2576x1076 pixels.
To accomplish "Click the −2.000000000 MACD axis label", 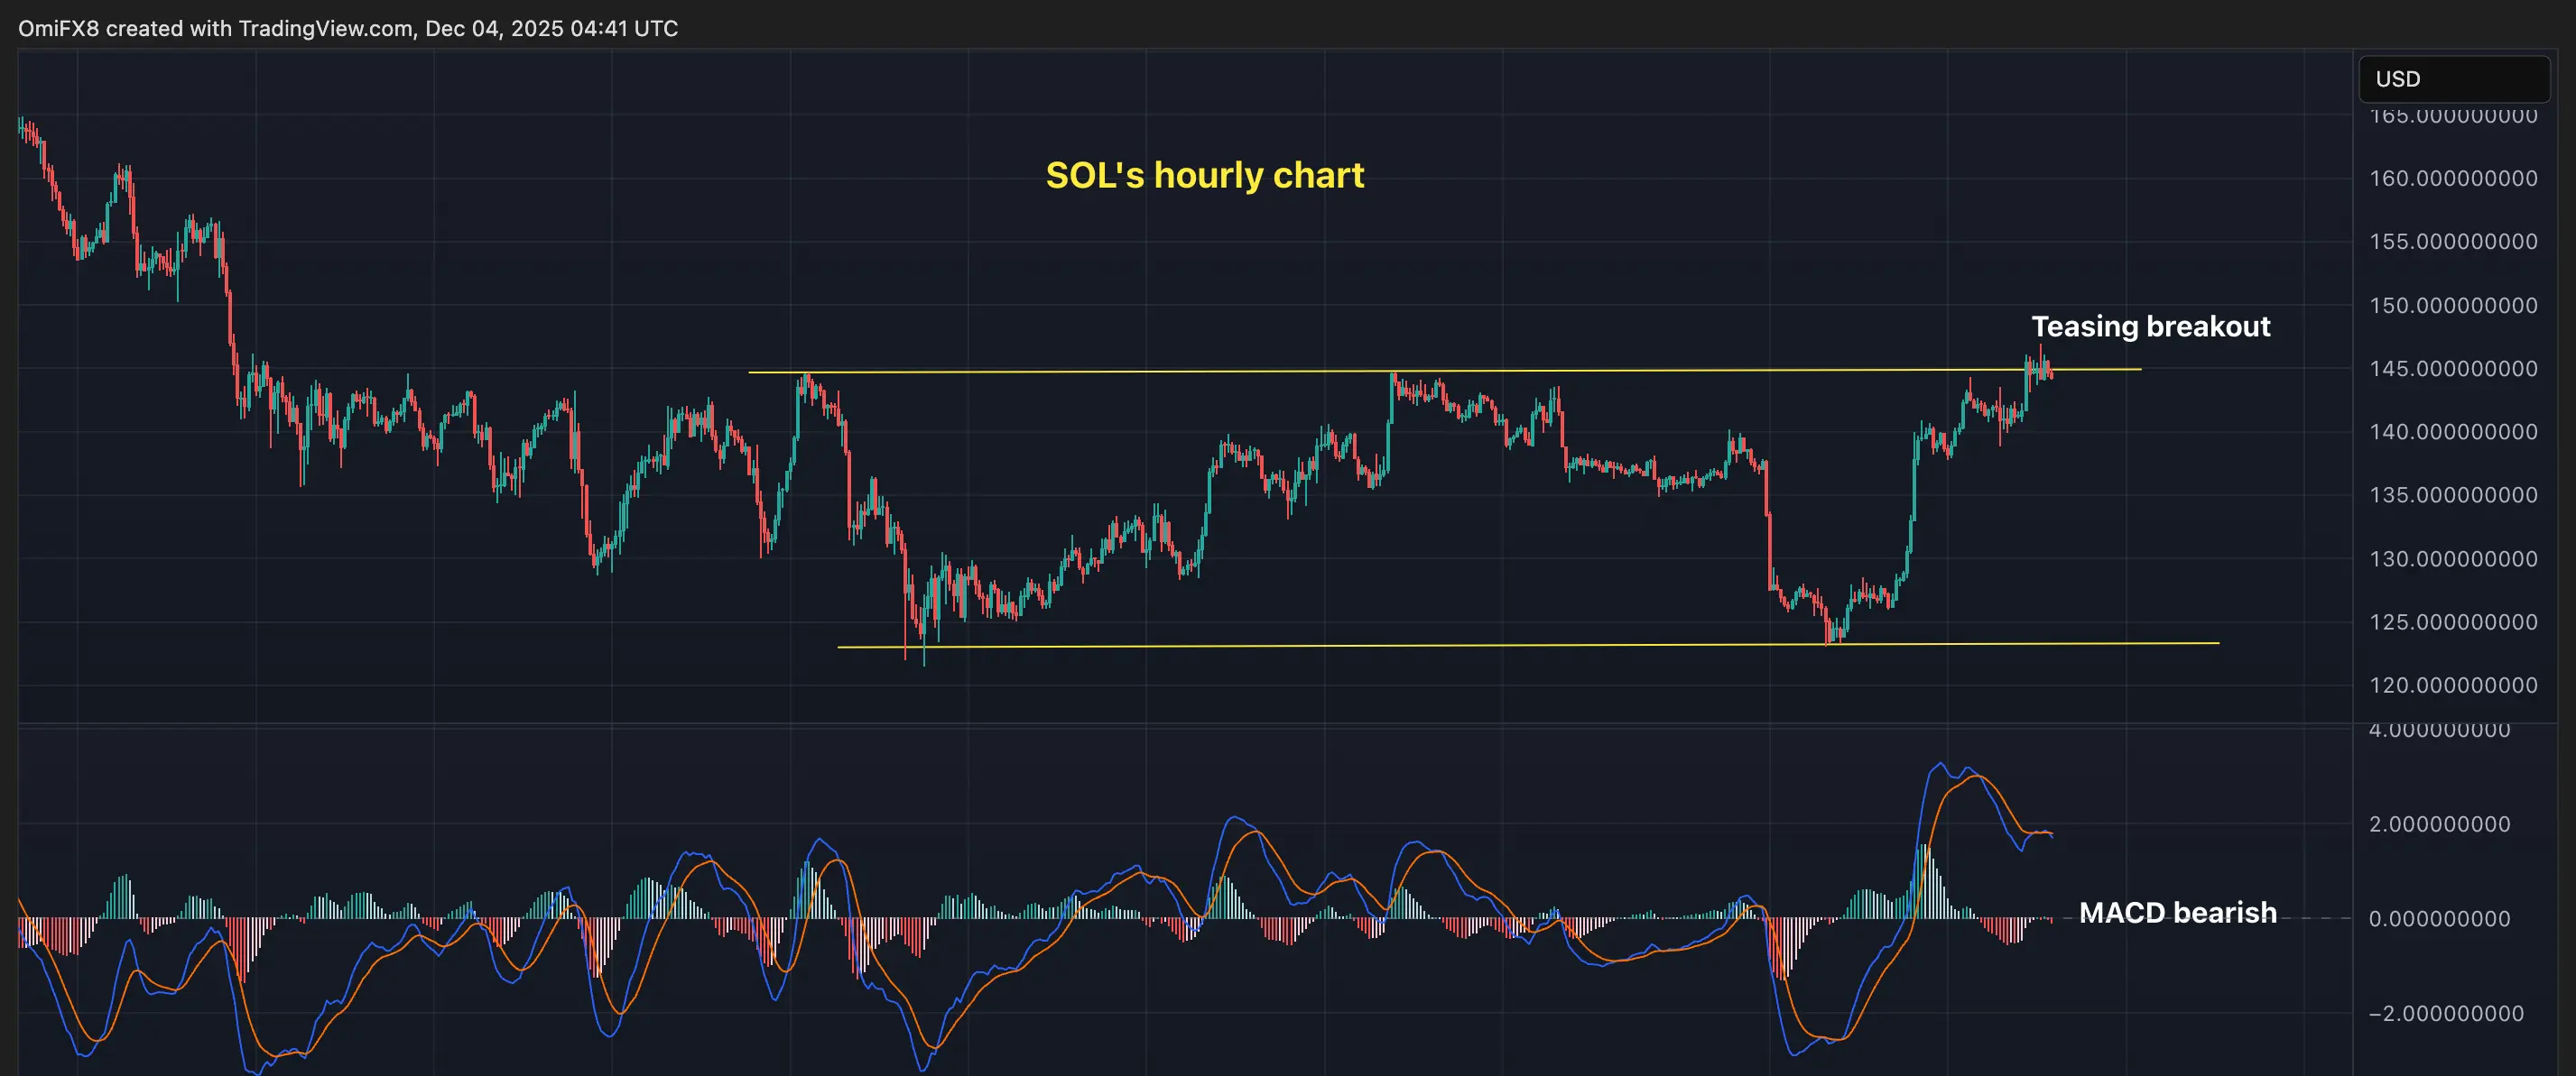I will (2445, 1013).
